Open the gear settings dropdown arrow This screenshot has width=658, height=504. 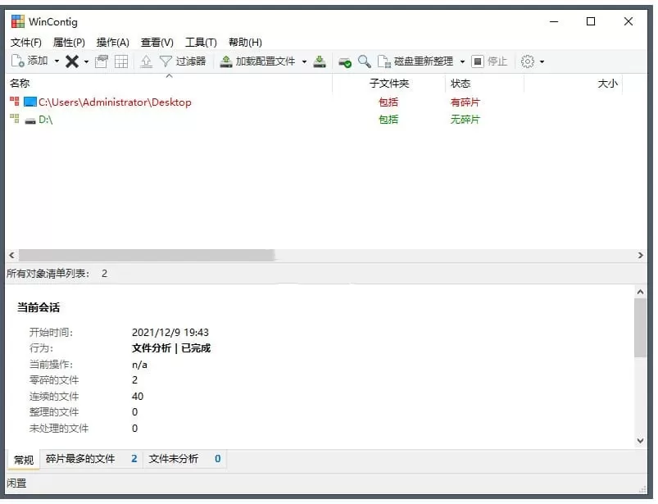pos(542,61)
